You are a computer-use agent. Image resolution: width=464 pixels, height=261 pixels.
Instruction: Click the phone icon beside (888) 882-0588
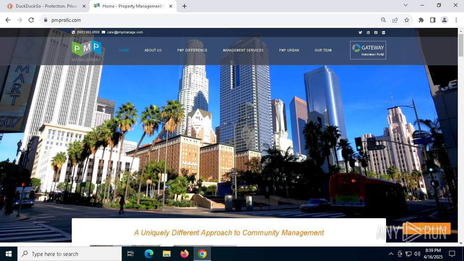(x=74, y=32)
